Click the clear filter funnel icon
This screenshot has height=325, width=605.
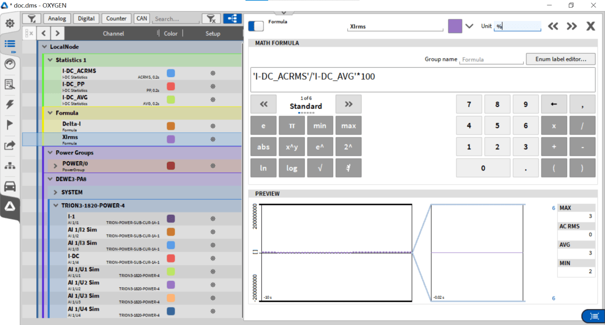coord(211,19)
